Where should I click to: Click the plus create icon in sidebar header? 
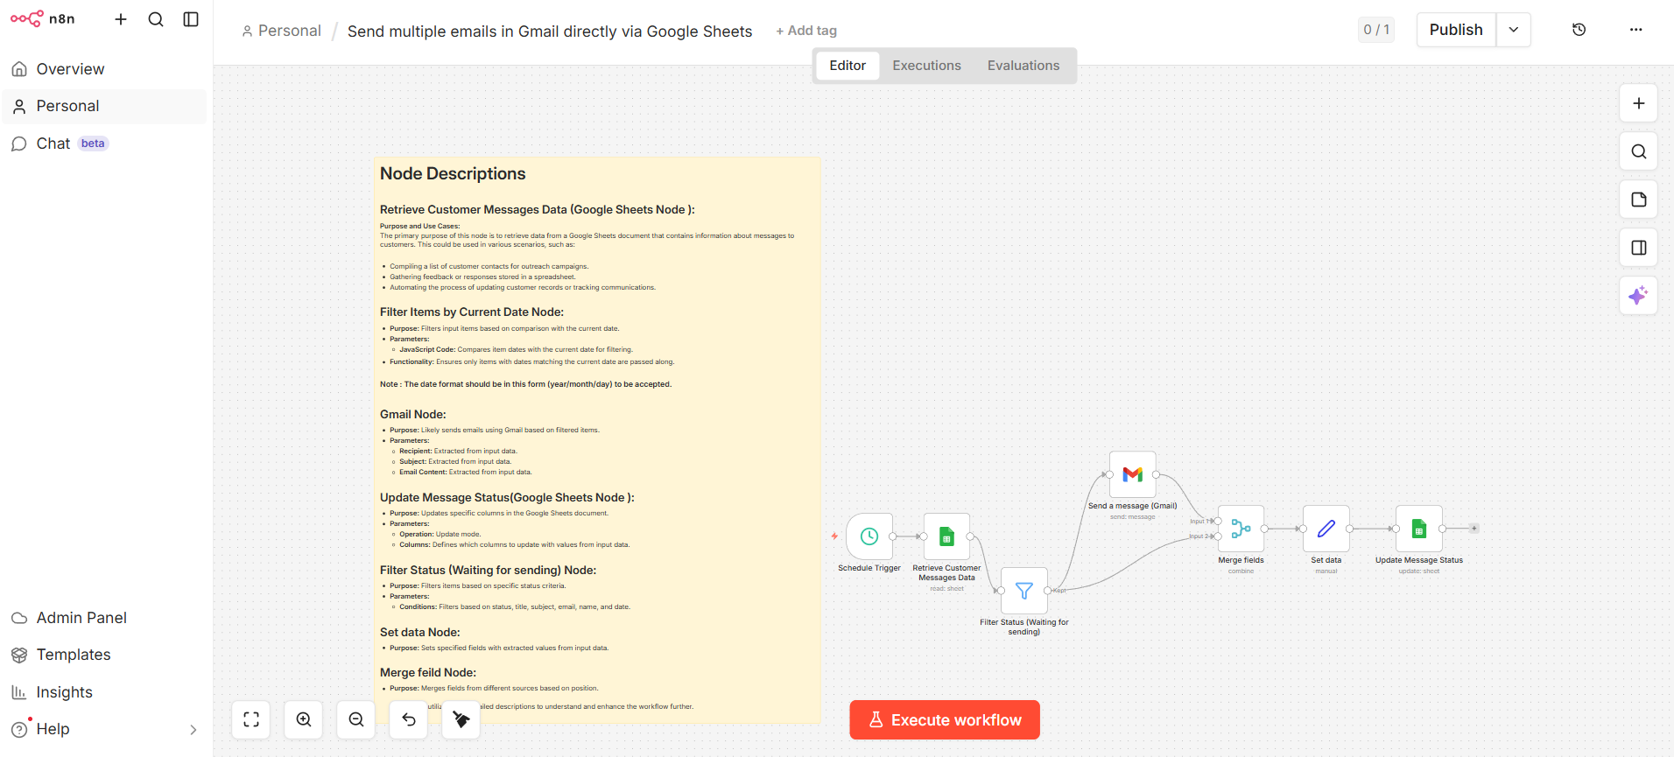click(x=121, y=19)
